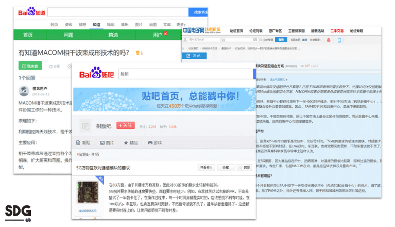Click the Tieba post author username link
The height and width of the screenshot is (227, 395).
(x=88, y=210)
